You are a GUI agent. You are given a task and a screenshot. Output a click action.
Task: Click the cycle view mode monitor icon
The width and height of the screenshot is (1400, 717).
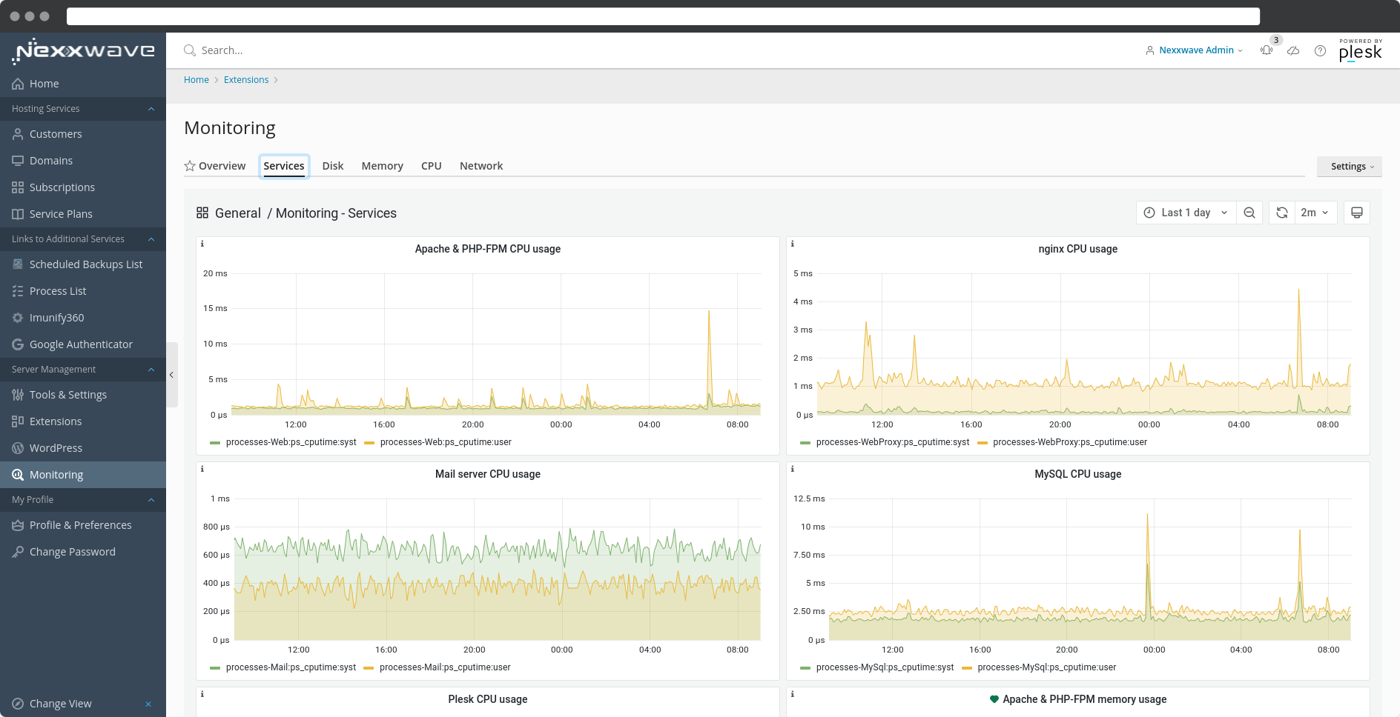pyautogui.click(x=1357, y=213)
